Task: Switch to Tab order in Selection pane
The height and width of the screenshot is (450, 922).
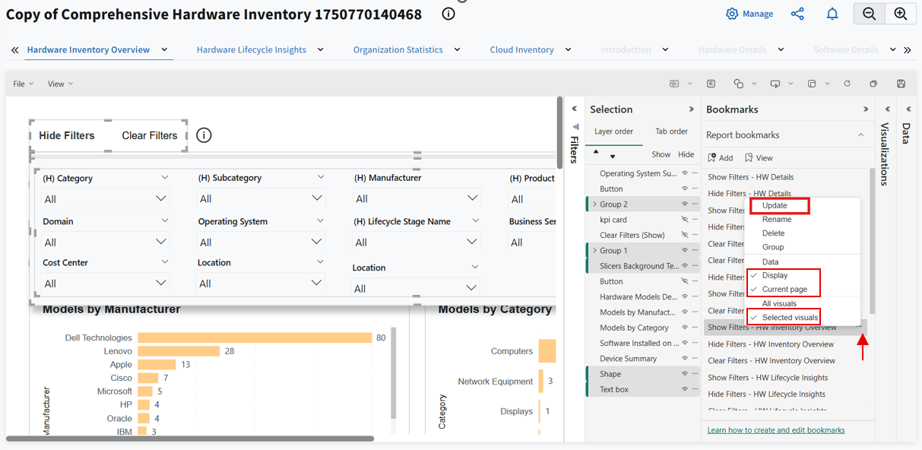Action: tap(671, 132)
